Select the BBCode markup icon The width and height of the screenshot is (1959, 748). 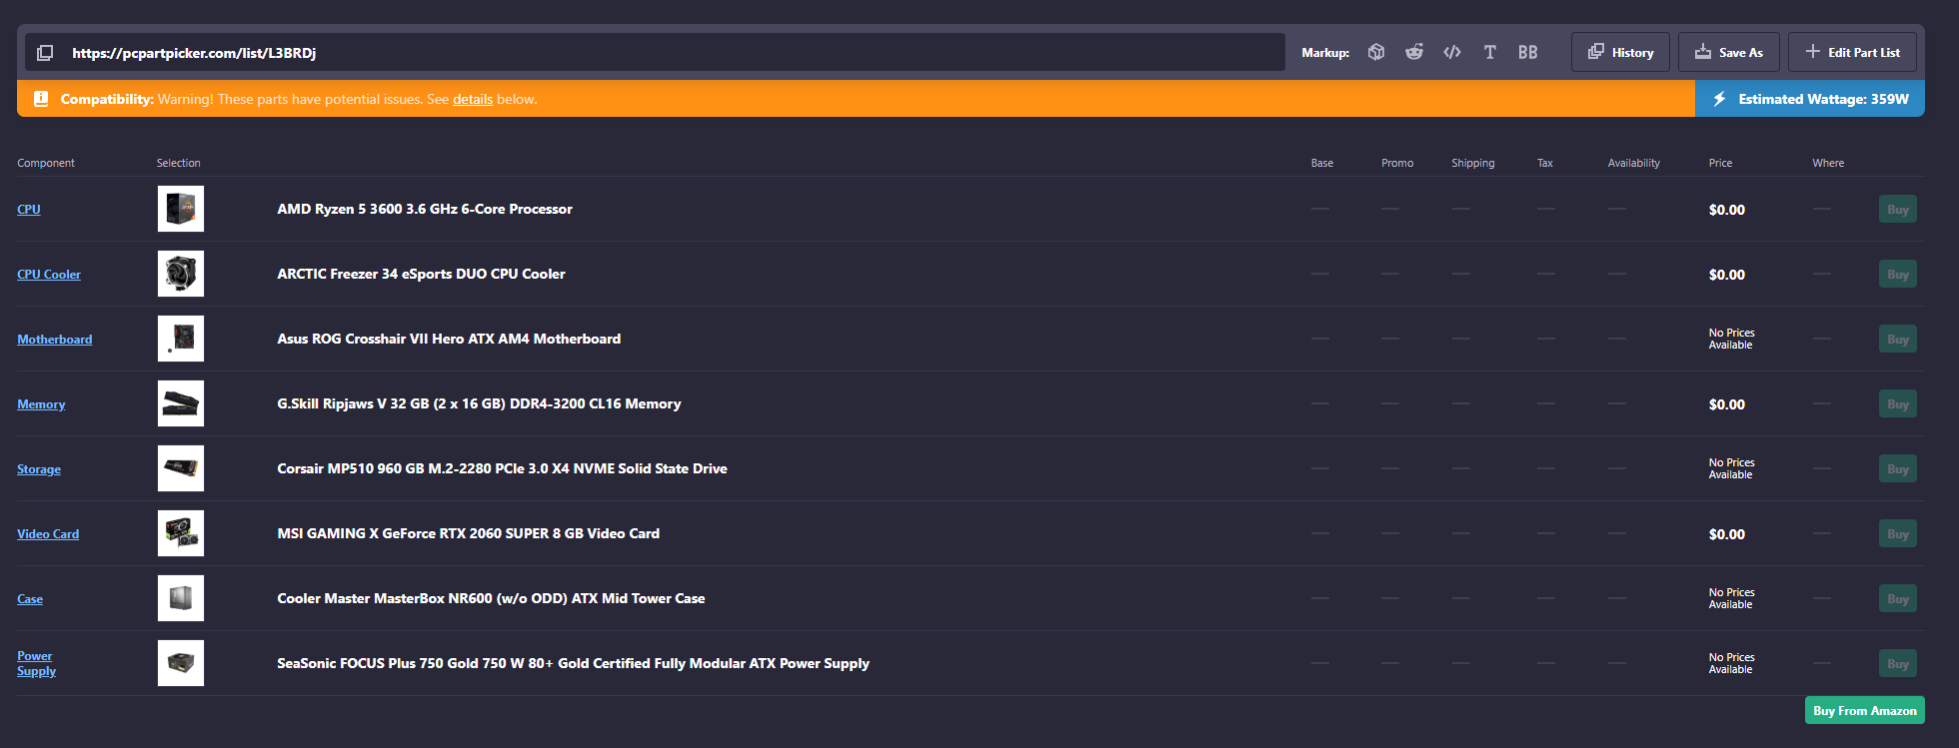pyautogui.click(x=1528, y=52)
